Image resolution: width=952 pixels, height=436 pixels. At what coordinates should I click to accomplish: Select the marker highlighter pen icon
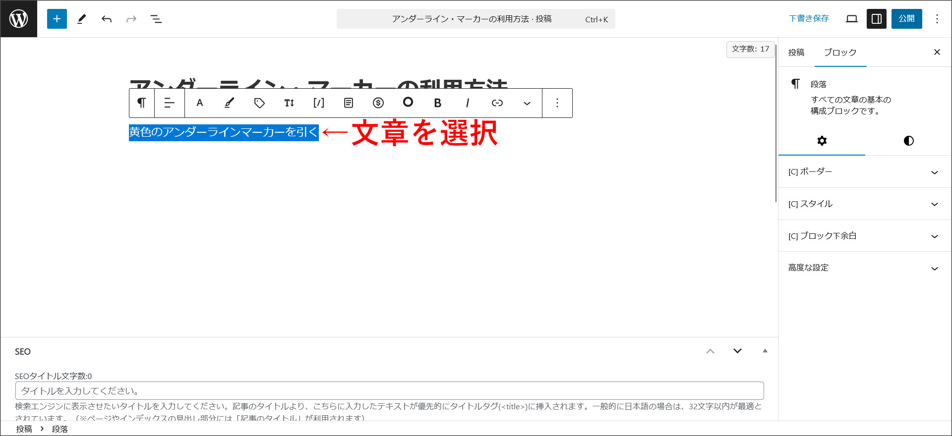tap(230, 103)
